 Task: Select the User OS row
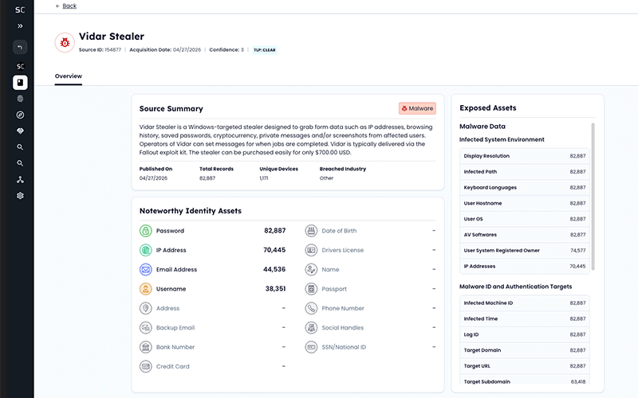(x=525, y=219)
